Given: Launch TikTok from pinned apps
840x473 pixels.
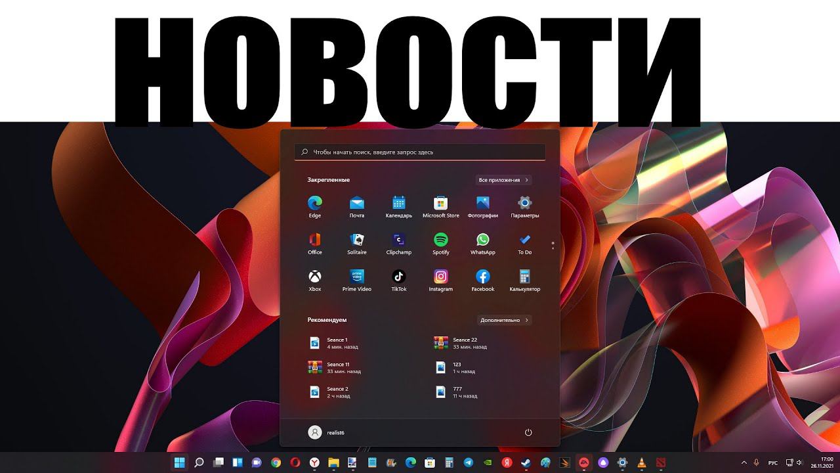Looking at the screenshot, I should (399, 280).
